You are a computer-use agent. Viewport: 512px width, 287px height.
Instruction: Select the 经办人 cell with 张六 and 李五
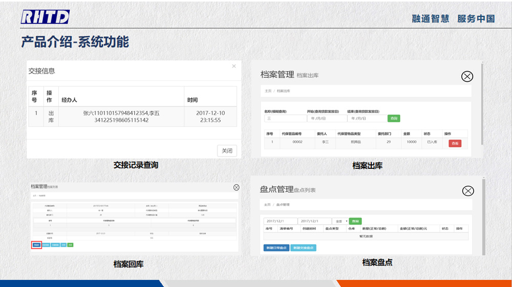click(121, 117)
